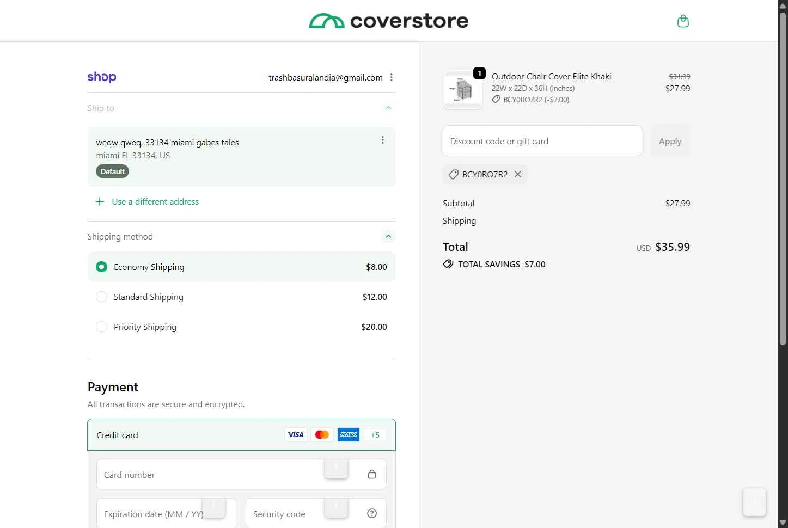788x528 pixels.
Task: Click the struck-through $34.99 price
Action: (x=680, y=77)
